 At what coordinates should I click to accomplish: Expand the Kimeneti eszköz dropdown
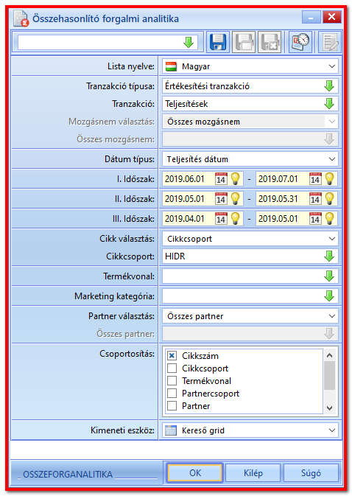click(332, 430)
